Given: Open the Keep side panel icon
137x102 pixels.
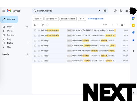Looking at the screenshot, I should 133,25.
